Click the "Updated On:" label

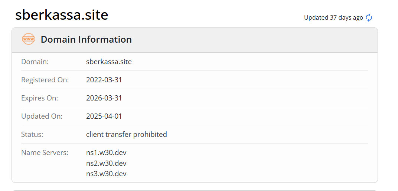pos(42,116)
